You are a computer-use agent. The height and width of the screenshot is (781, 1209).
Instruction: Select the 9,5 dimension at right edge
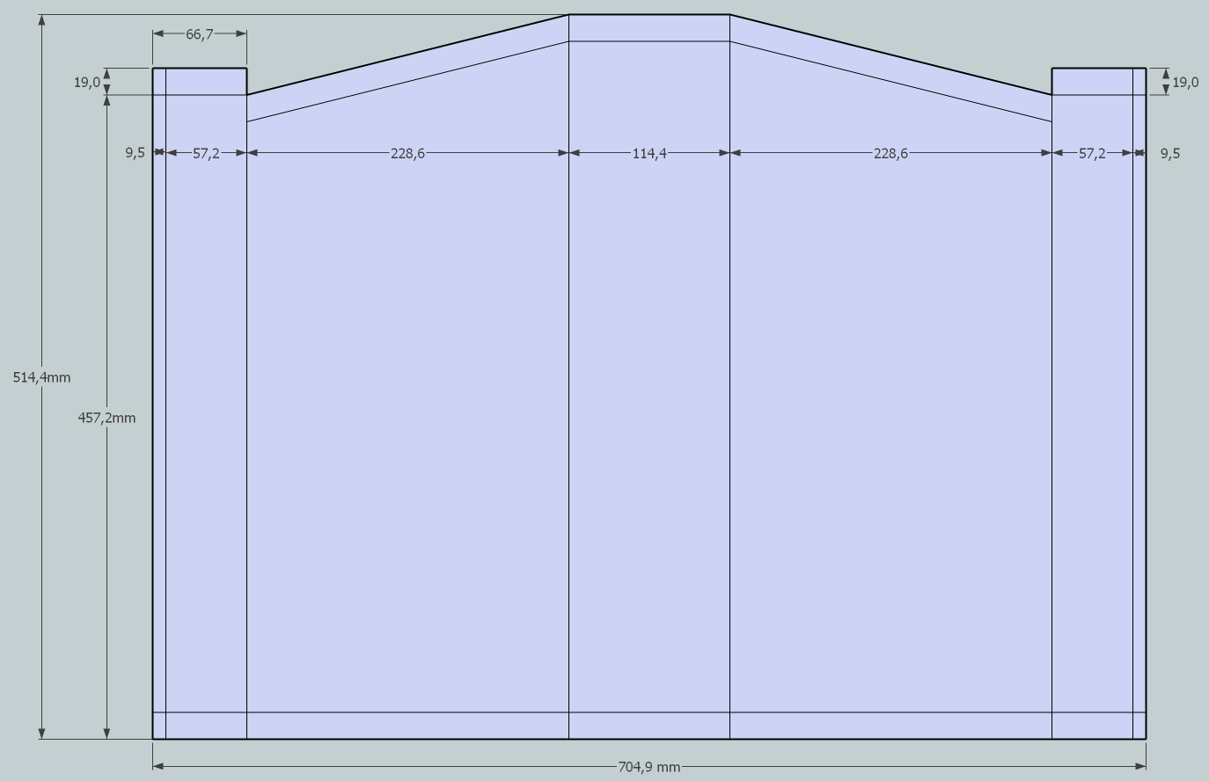[1170, 153]
